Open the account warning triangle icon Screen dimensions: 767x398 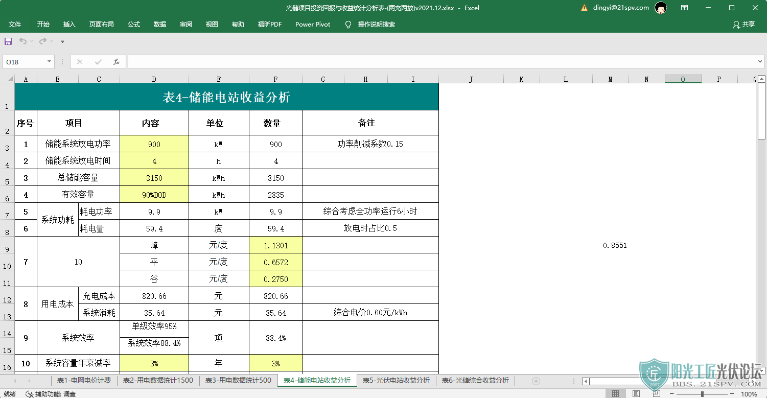(585, 8)
